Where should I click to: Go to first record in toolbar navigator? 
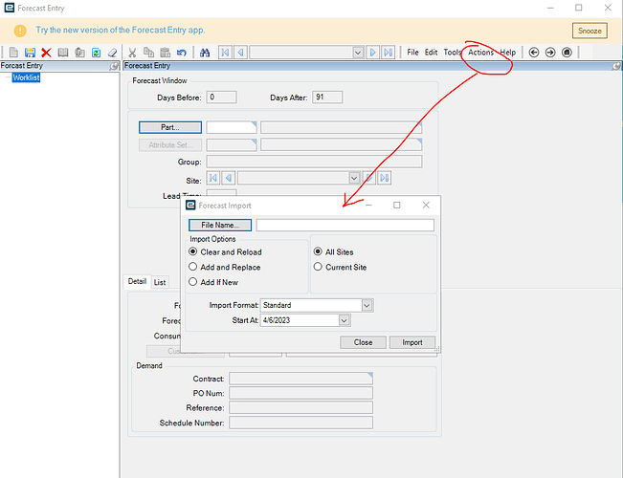click(225, 53)
